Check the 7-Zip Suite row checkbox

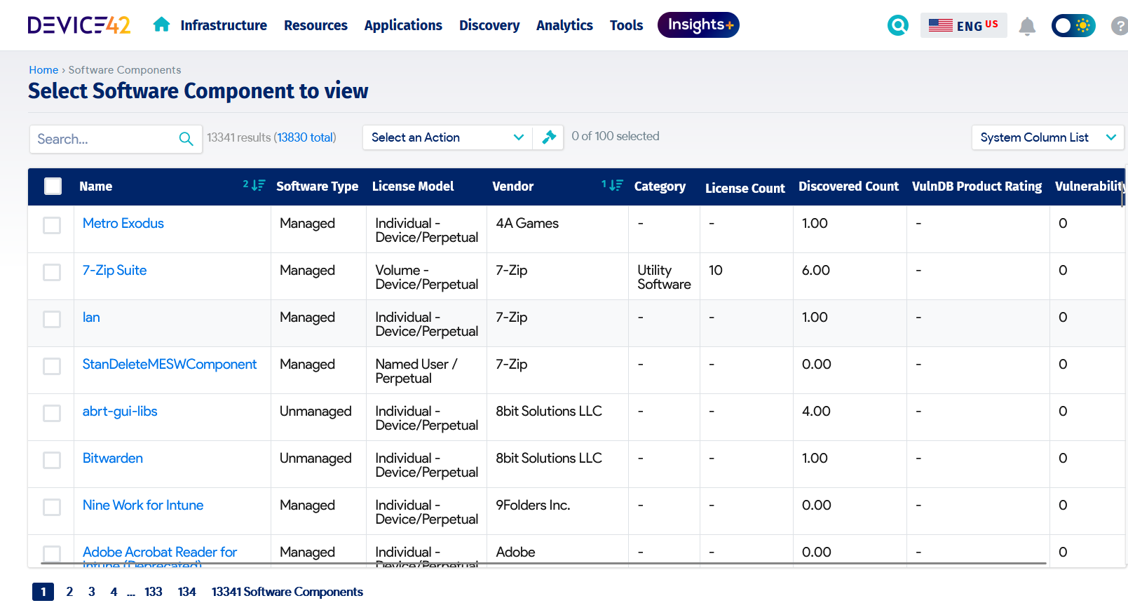52,272
